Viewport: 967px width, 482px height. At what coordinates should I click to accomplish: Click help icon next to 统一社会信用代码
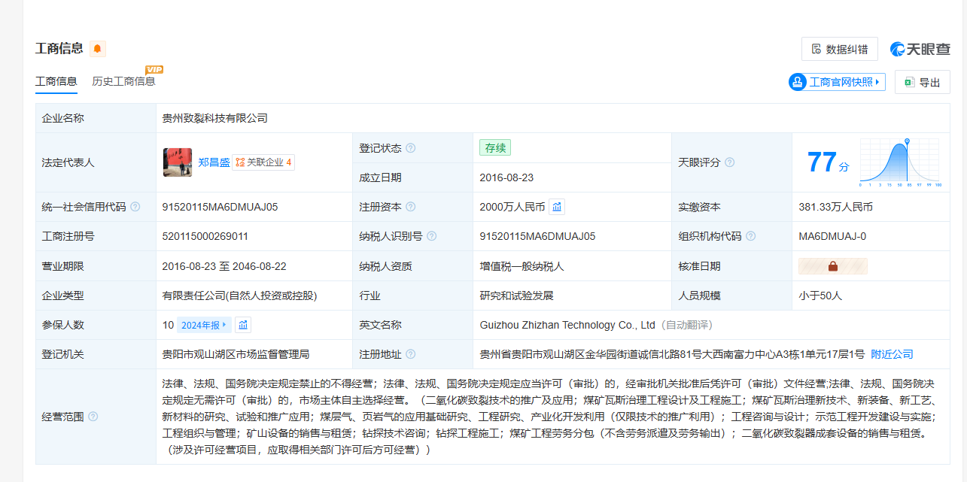pyautogui.click(x=135, y=207)
